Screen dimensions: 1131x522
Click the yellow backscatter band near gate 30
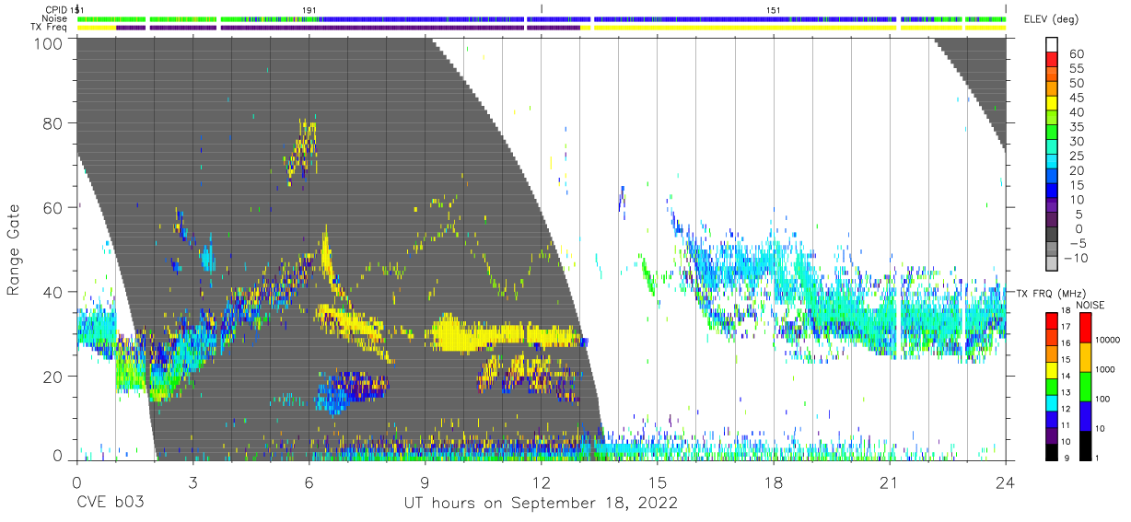[x=507, y=335]
